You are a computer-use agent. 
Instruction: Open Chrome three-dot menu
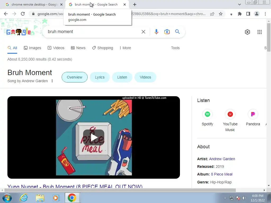[265, 14]
